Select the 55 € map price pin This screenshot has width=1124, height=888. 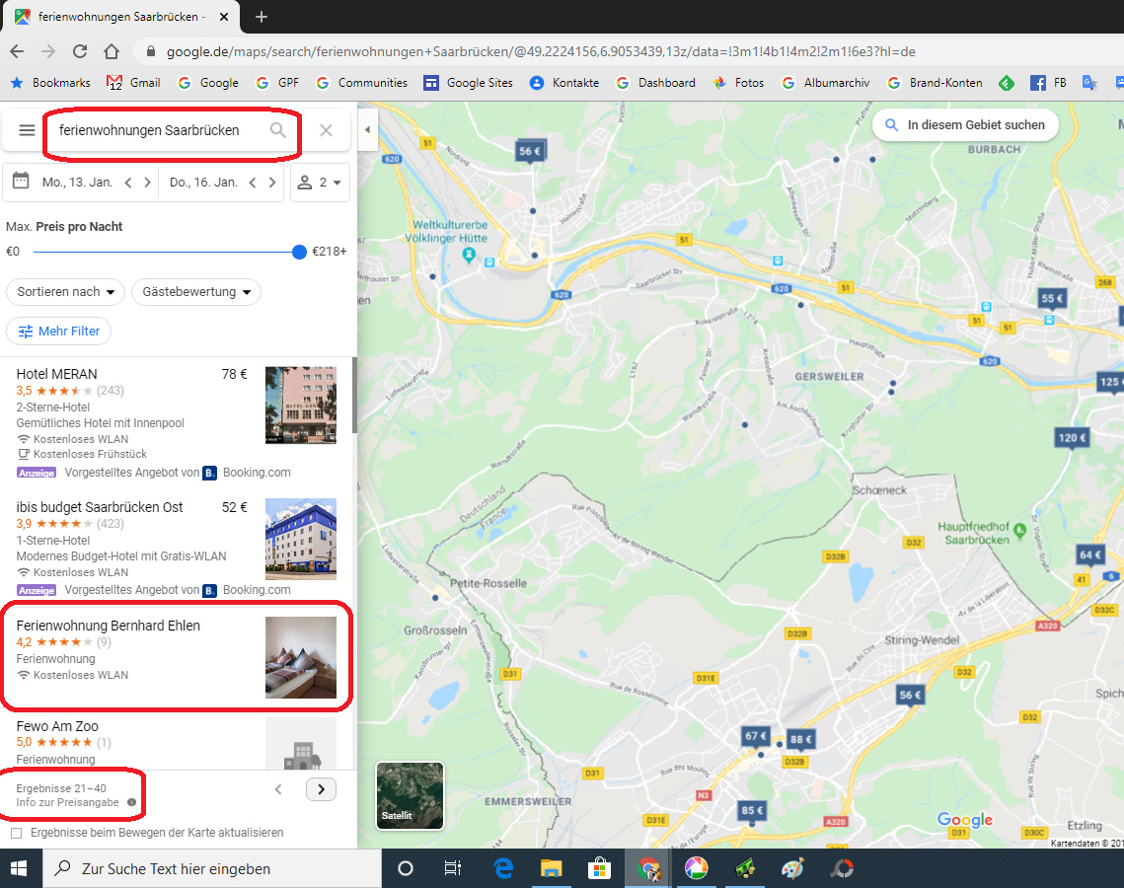(1052, 299)
